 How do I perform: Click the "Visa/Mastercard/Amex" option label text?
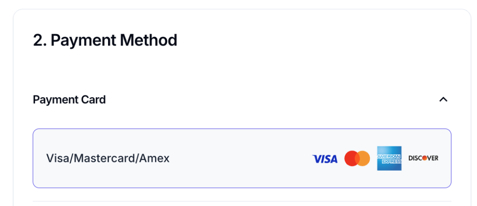coord(108,159)
